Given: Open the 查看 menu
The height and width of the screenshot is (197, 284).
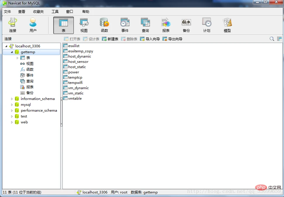Looking at the screenshot, I should point(22,12).
